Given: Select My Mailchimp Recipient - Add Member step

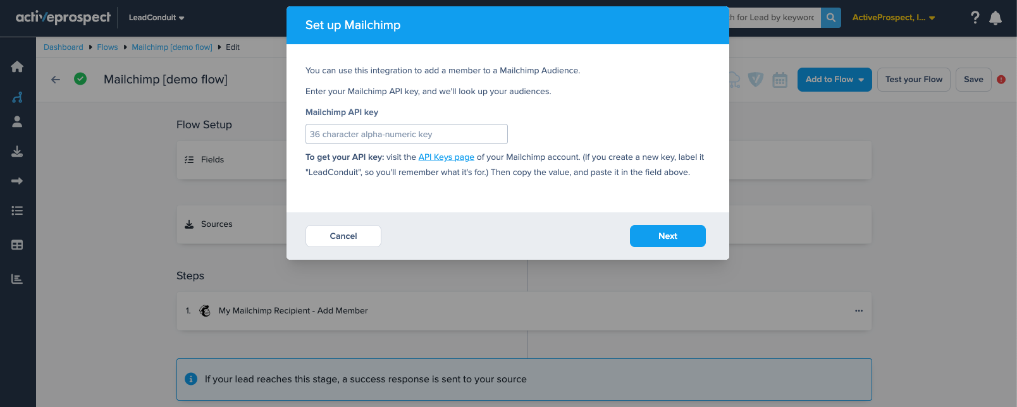Looking at the screenshot, I should coord(524,311).
